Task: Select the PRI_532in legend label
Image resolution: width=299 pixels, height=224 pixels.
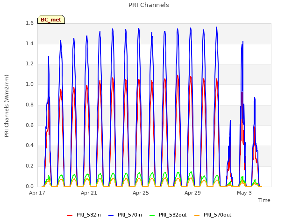Action: [x=89, y=215]
